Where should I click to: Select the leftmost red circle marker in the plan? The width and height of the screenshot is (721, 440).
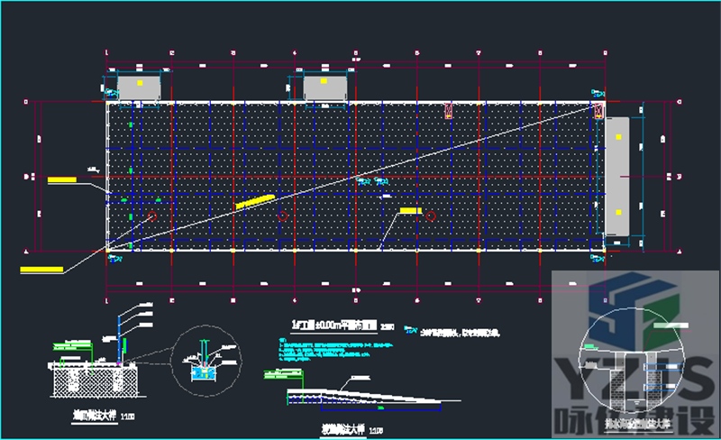(x=151, y=215)
